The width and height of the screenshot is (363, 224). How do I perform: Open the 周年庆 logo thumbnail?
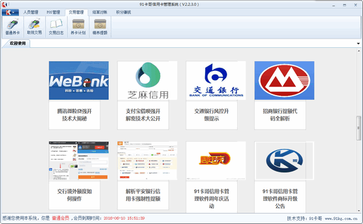(216, 160)
